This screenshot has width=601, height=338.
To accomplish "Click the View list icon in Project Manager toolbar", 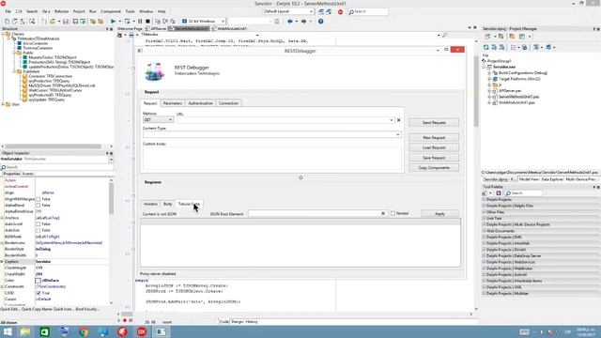I will tap(514, 47).
